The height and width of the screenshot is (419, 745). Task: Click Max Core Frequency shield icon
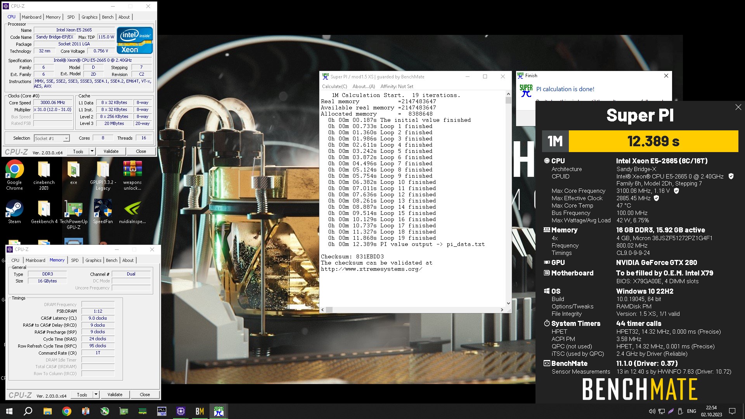click(676, 191)
